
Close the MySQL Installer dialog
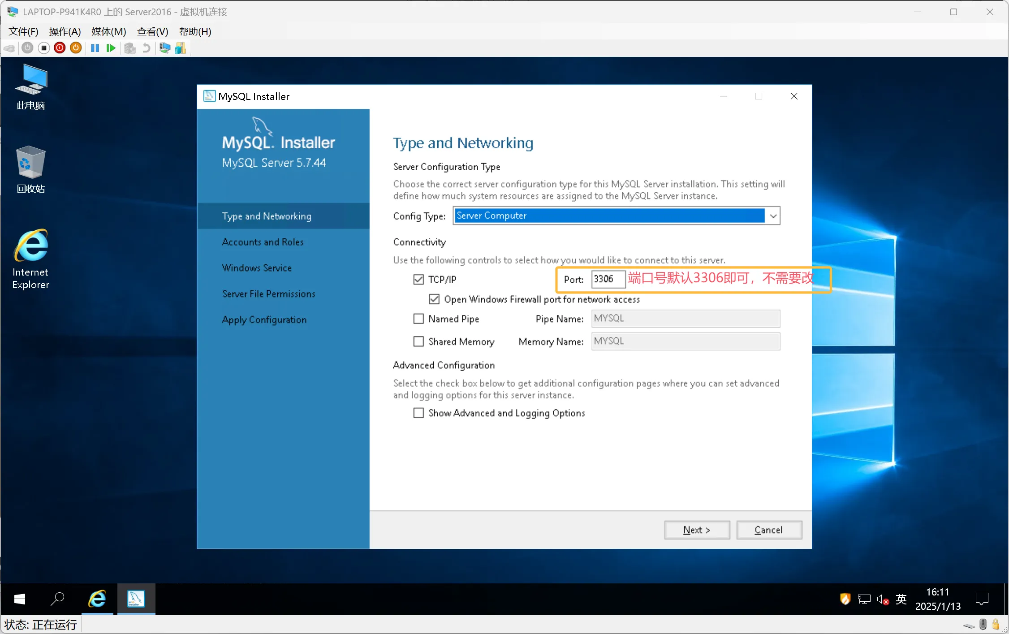click(794, 96)
